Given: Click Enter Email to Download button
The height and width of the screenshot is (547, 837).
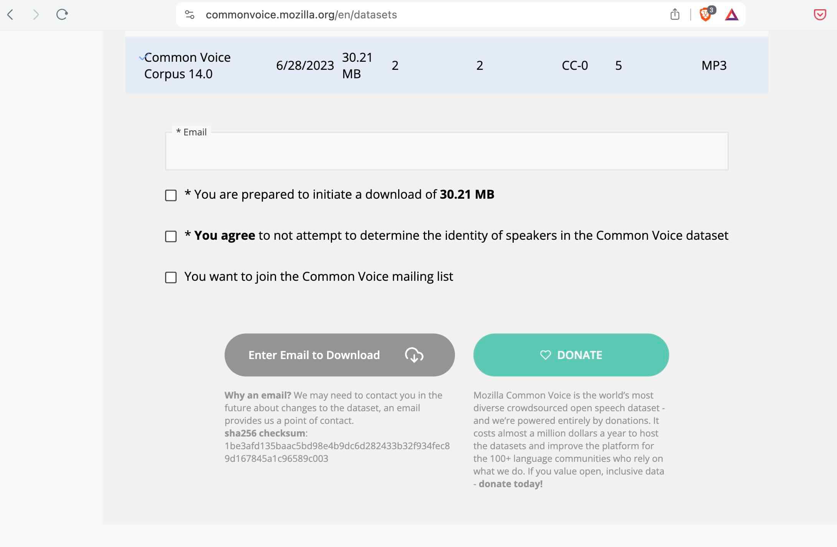Looking at the screenshot, I should coord(339,355).
